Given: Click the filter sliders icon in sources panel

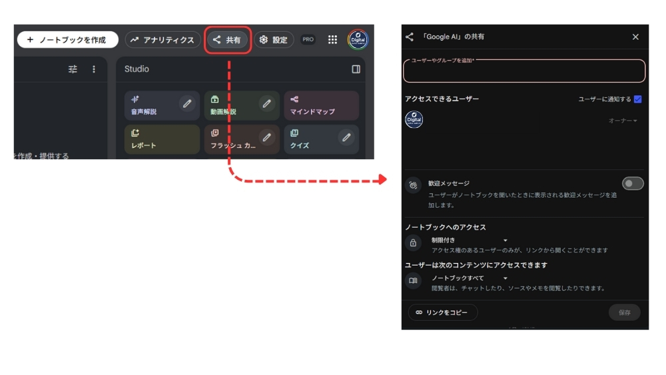Looking at the screenshot, I should 73,69.
